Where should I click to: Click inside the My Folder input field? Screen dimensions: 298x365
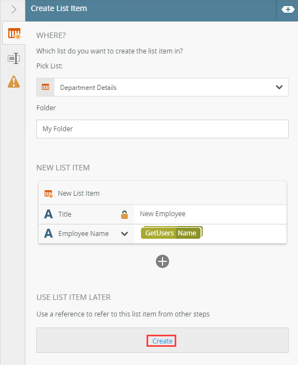tap(162, 129)
